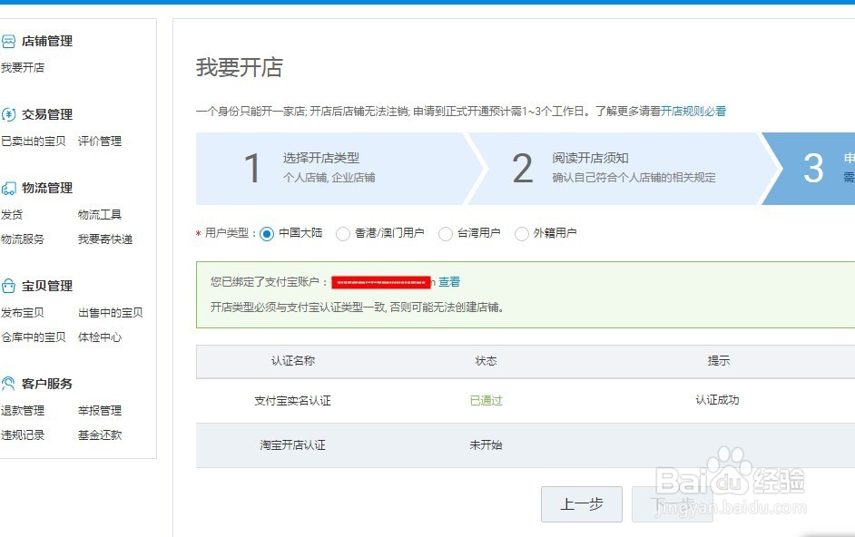
Task: Open 基金还款 sidebar link
Action: pyautogui.click(x=100, y=435)
